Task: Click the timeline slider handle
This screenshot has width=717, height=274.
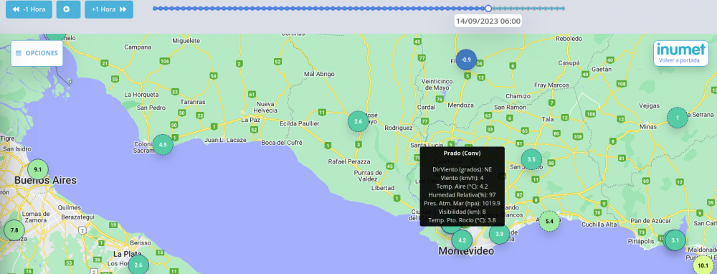Action: (488, 8)
